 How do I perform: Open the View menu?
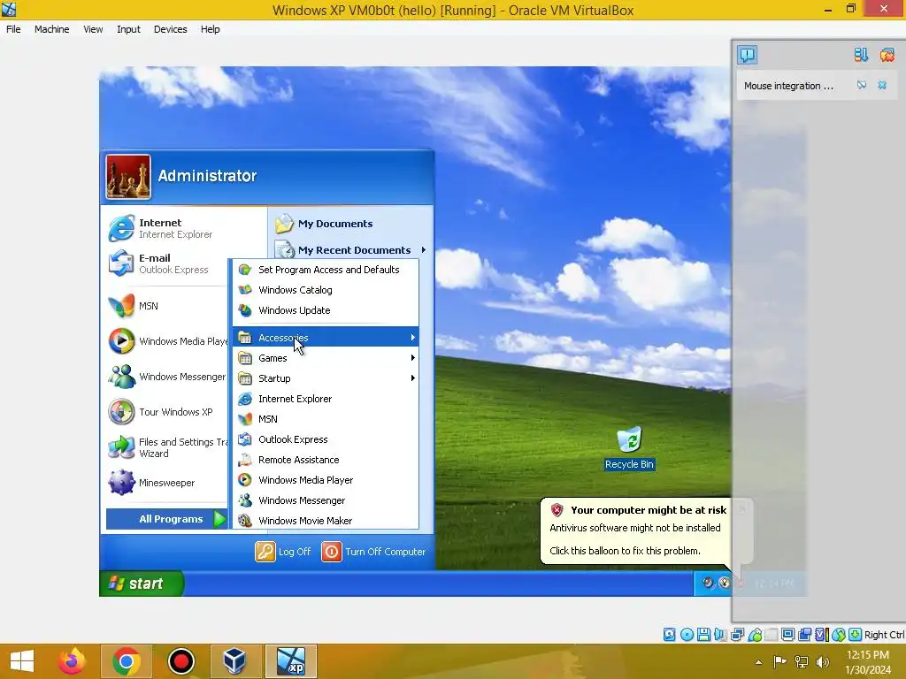(93, 29)
